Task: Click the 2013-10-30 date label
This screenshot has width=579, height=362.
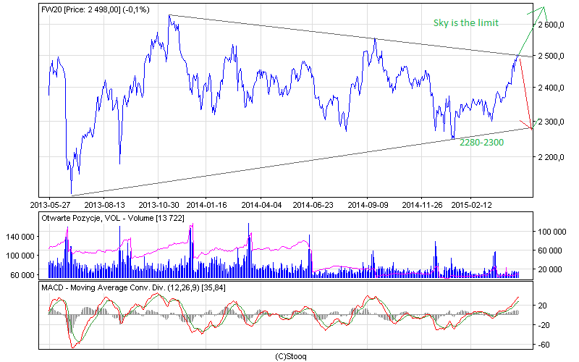Action: click(159, 205)
